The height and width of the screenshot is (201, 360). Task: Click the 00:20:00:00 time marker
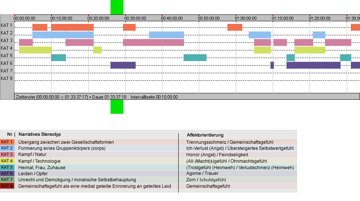pyautogui.click(x=98, y=18)
